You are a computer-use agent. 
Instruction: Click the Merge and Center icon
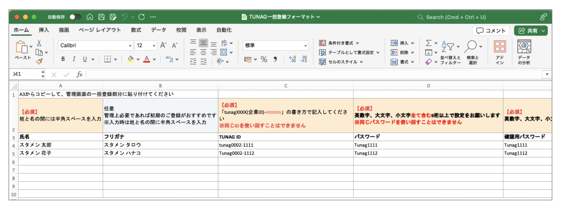tap(224, 52)
